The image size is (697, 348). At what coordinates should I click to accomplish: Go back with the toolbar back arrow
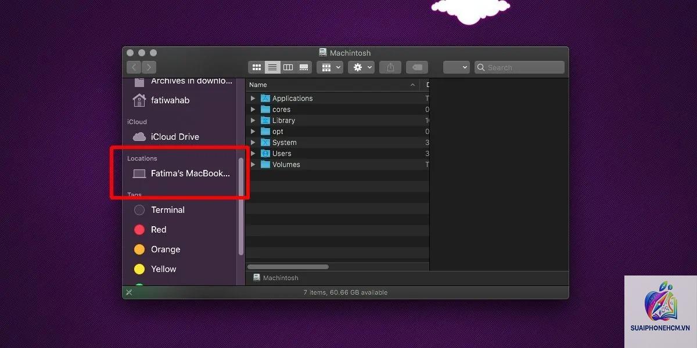(134, 67)
